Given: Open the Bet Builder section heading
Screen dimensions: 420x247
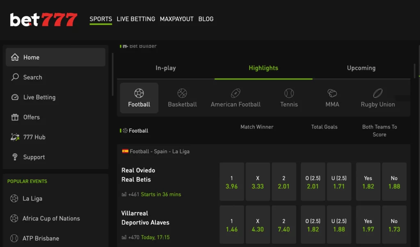Looking at the screenshot, I should pyautogui.click(x=143, y=46).
